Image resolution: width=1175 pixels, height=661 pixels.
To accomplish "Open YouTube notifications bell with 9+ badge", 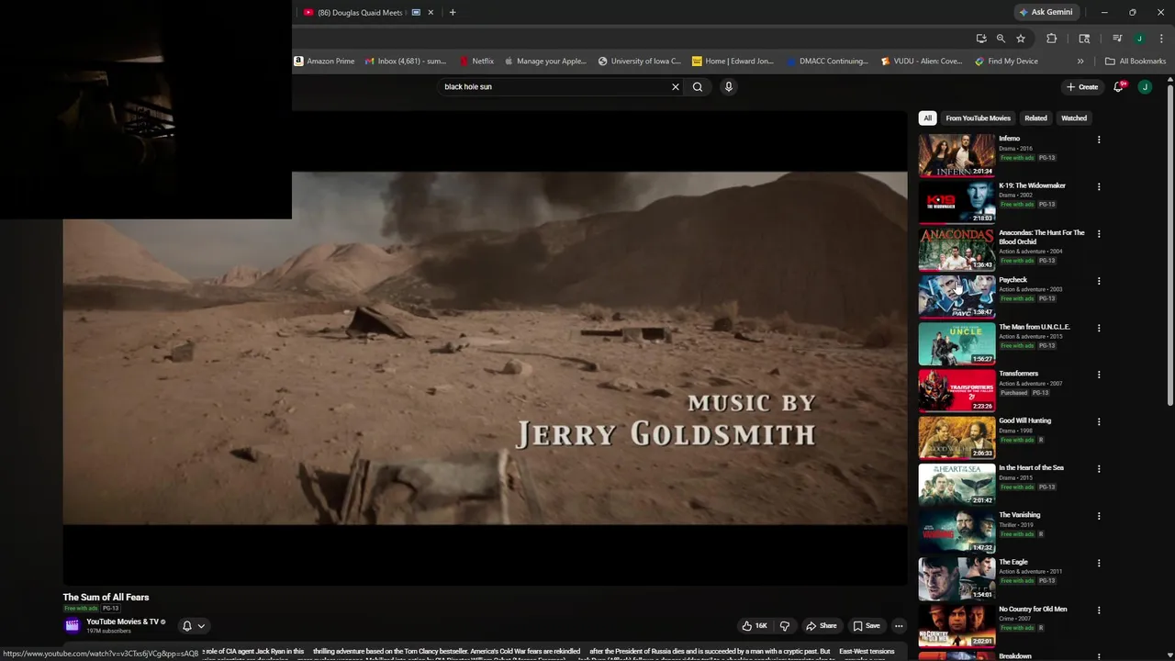I will [x=1118, y=87].
